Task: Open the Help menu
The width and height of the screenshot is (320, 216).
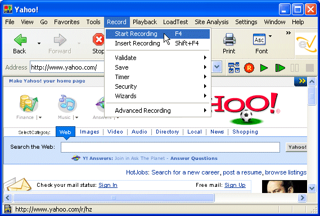Action: click(298, 22)
